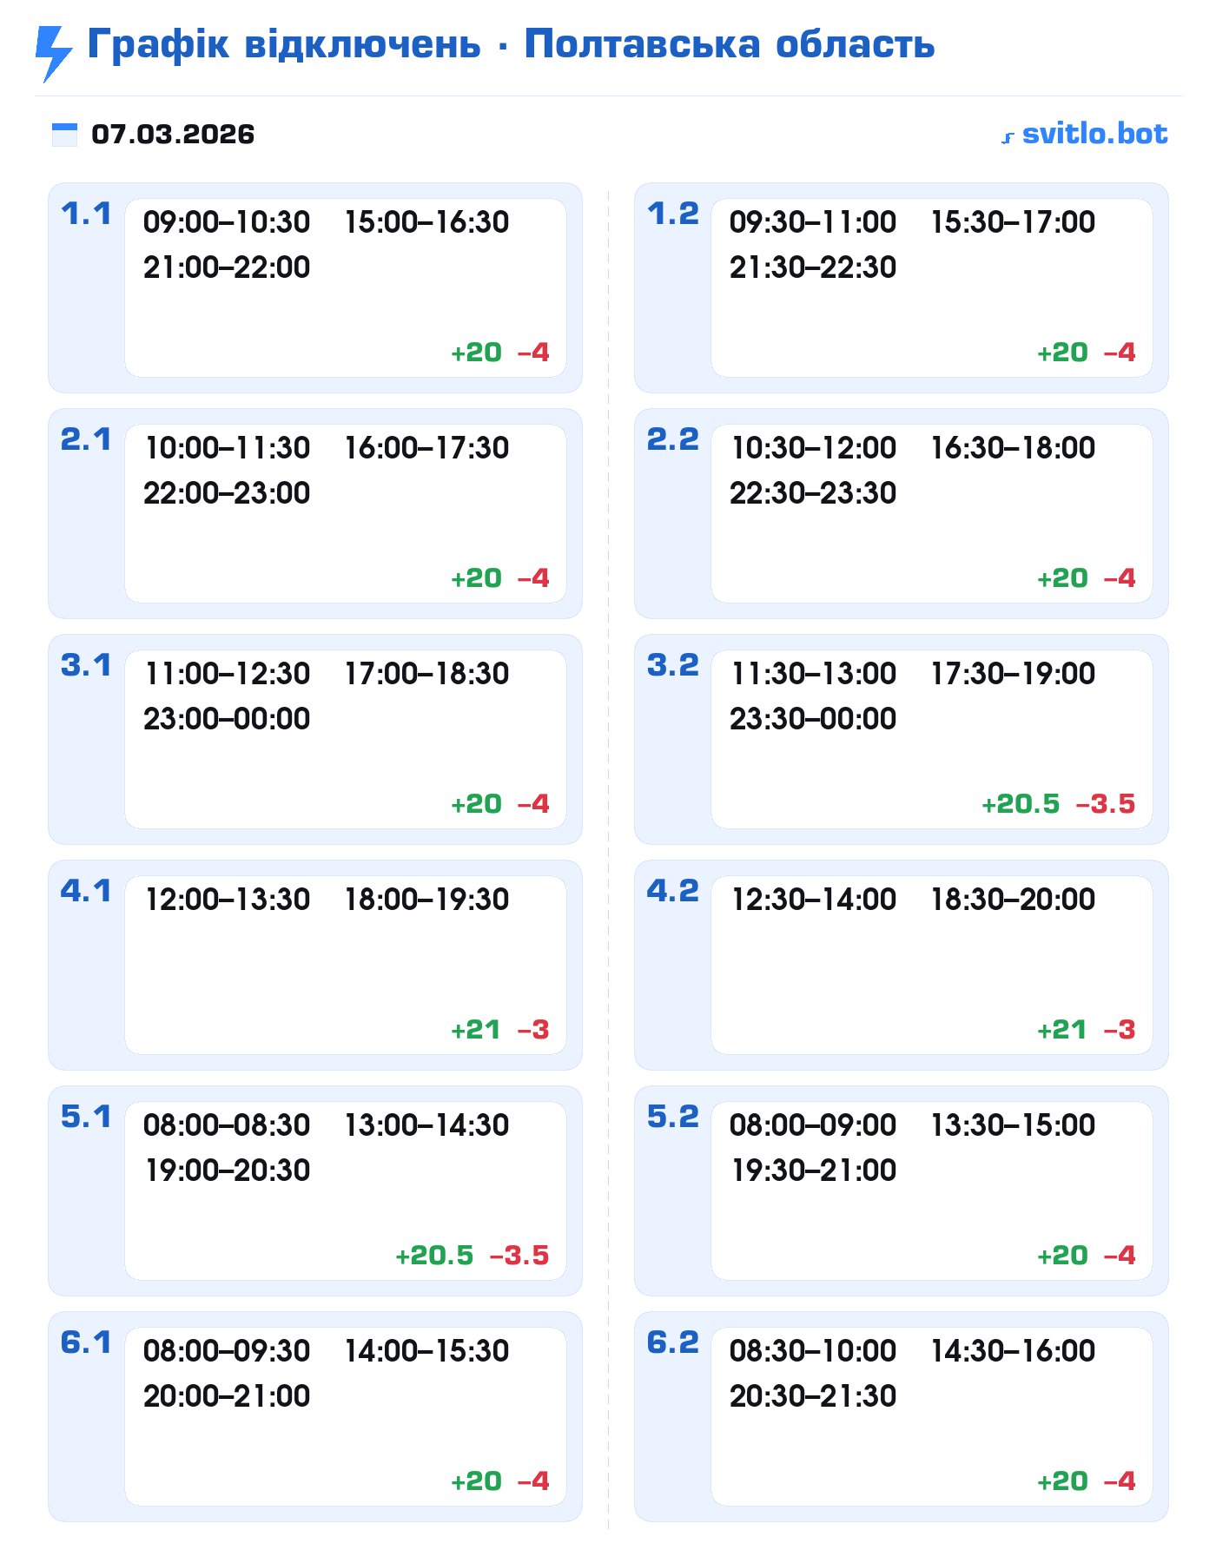The image size is (1216, 1563).
Task: Click the red −3 total in group 4.2
Action: [1120, 1030]
